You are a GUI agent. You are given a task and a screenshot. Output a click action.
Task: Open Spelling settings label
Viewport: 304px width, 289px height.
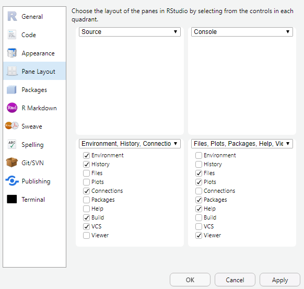point(32,145)
